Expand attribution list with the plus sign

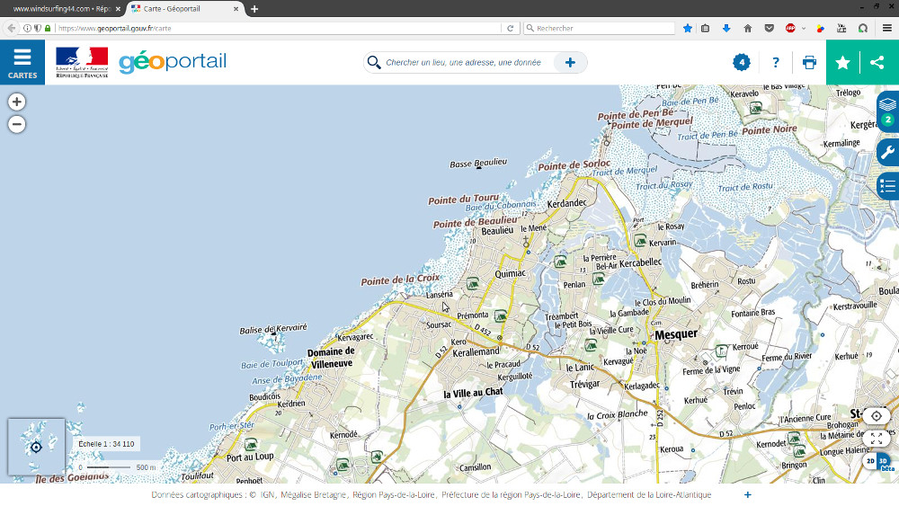click(x=748, y=494)
